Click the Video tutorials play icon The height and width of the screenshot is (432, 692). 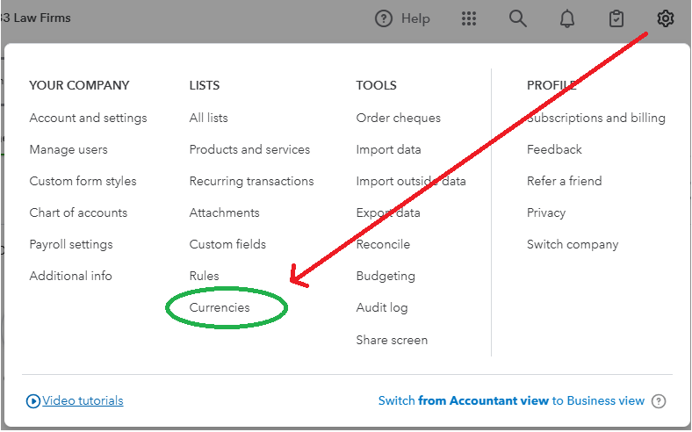tap(33, 401)
